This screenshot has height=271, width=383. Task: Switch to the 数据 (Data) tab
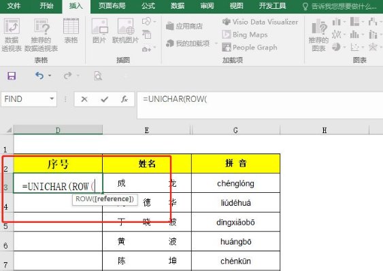(x=178, y=6)
